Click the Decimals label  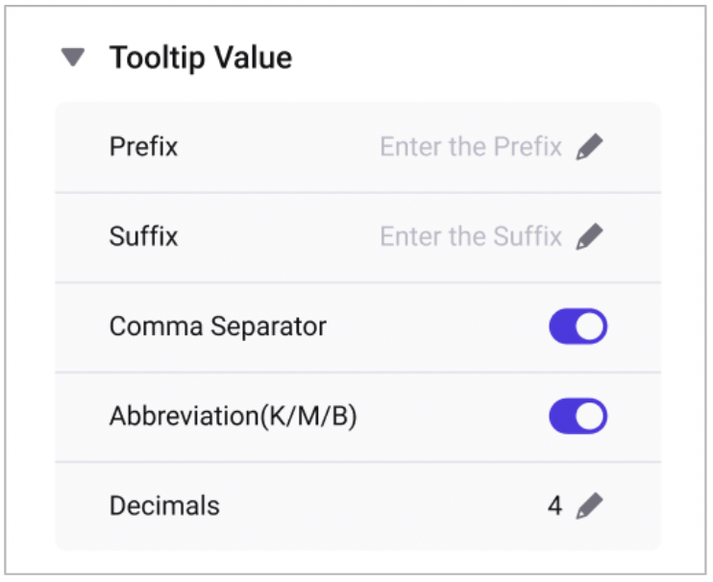tap(164, 506)
